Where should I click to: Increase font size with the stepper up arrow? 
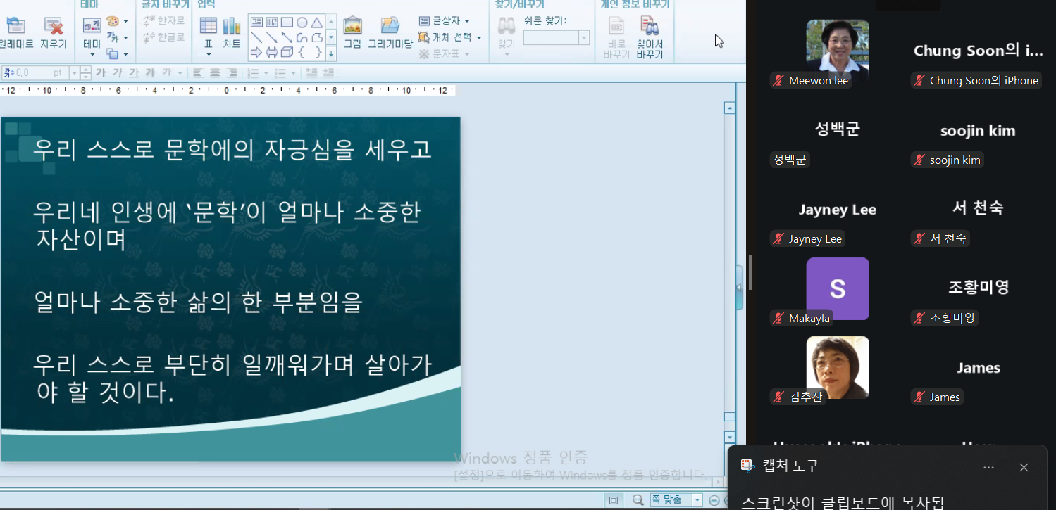pos(85,68)
